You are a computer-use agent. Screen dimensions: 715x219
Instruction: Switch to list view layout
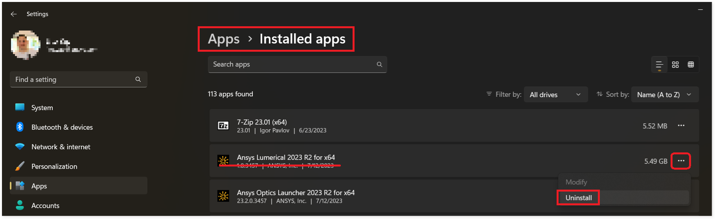tap(659, 65)
